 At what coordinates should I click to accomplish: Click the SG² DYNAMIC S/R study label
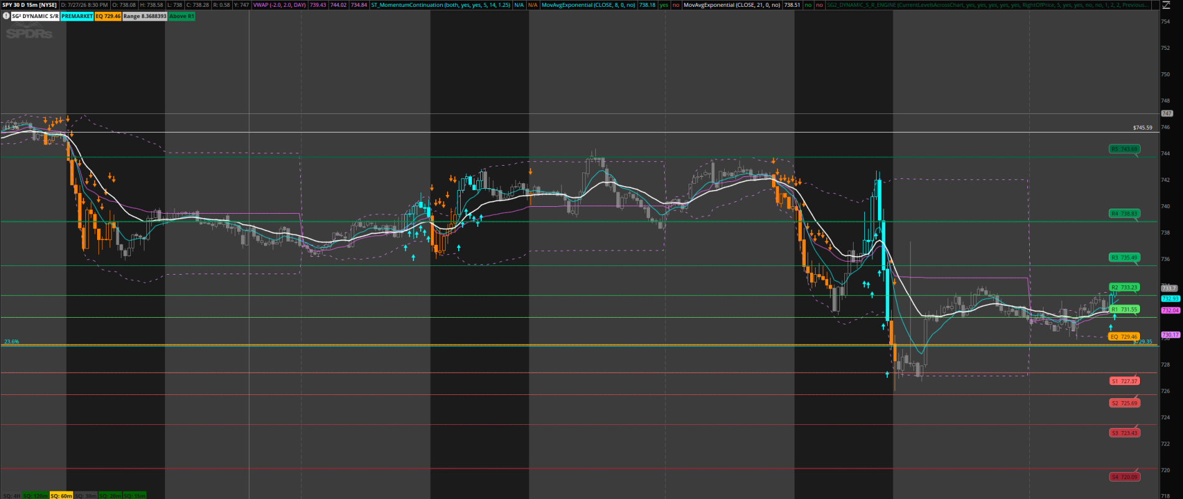point(35,16)
